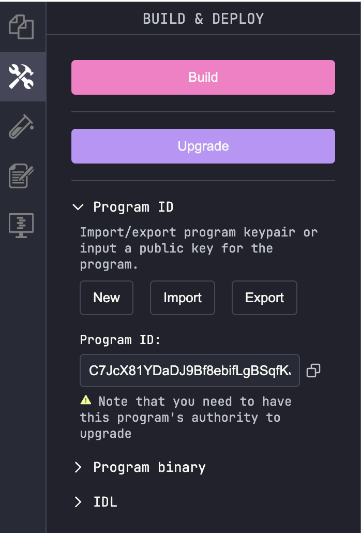
Task: Expand the IDL section
Action: coord(104,501)
